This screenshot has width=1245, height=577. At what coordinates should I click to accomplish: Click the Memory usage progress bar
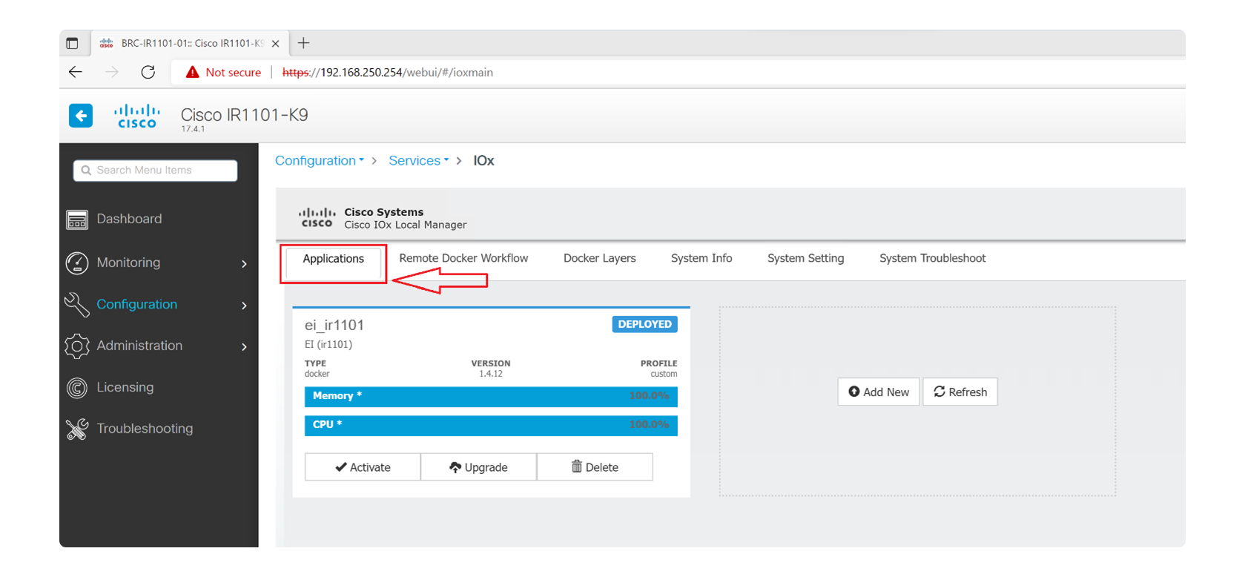point(490,397)
